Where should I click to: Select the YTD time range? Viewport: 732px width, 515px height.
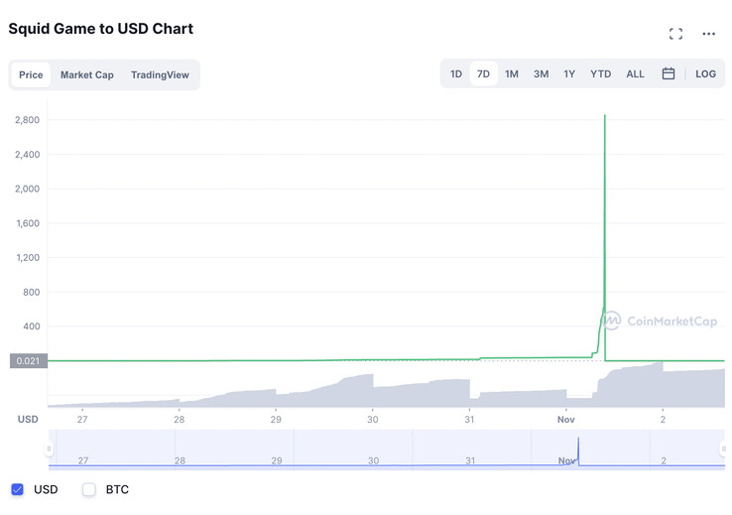pos(600,73)
